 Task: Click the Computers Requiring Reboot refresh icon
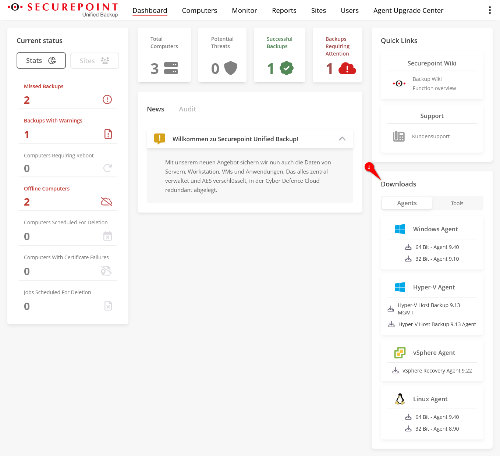point(107,168)
